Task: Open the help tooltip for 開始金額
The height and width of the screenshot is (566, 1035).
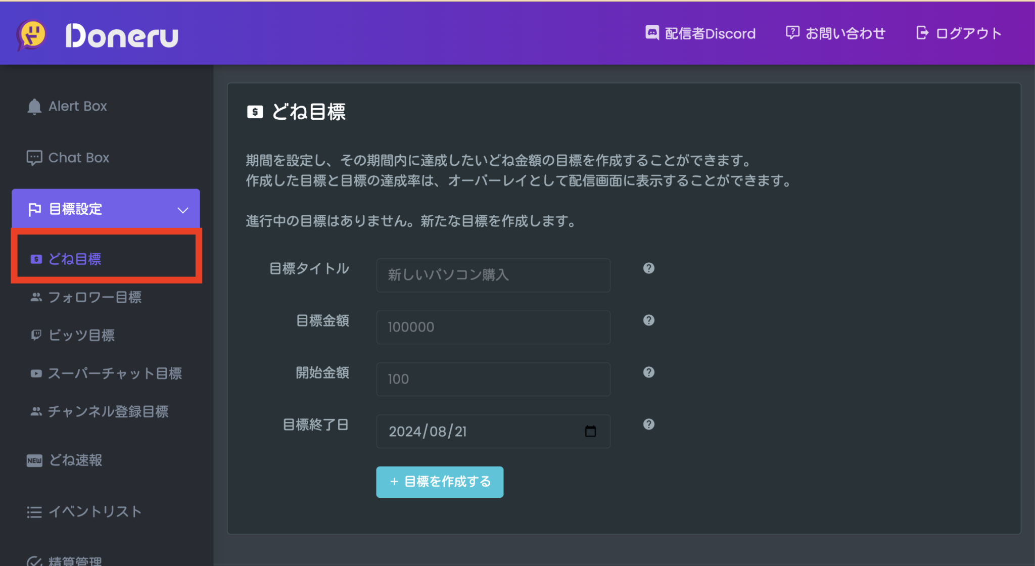Action: coord(649,372)
